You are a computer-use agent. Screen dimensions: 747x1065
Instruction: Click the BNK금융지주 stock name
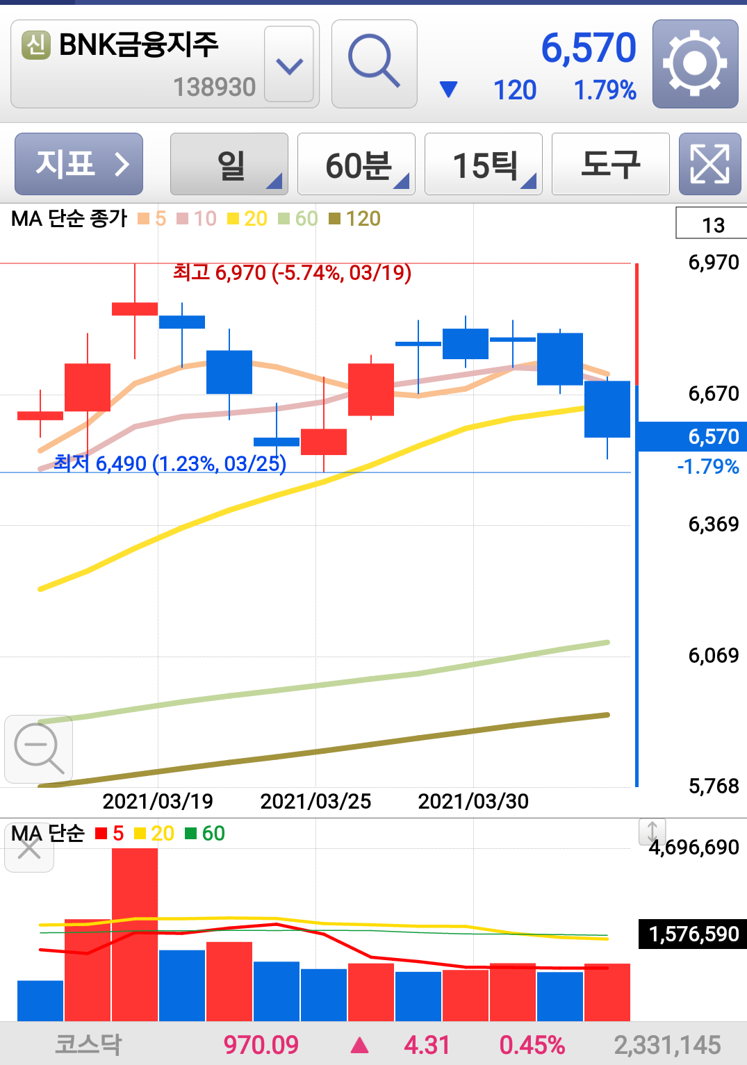139,44
